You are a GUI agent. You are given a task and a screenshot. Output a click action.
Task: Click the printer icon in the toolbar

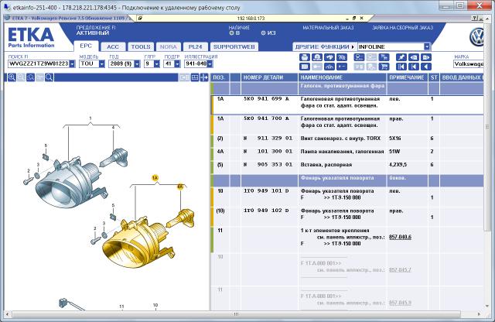[x=304, y=57]
